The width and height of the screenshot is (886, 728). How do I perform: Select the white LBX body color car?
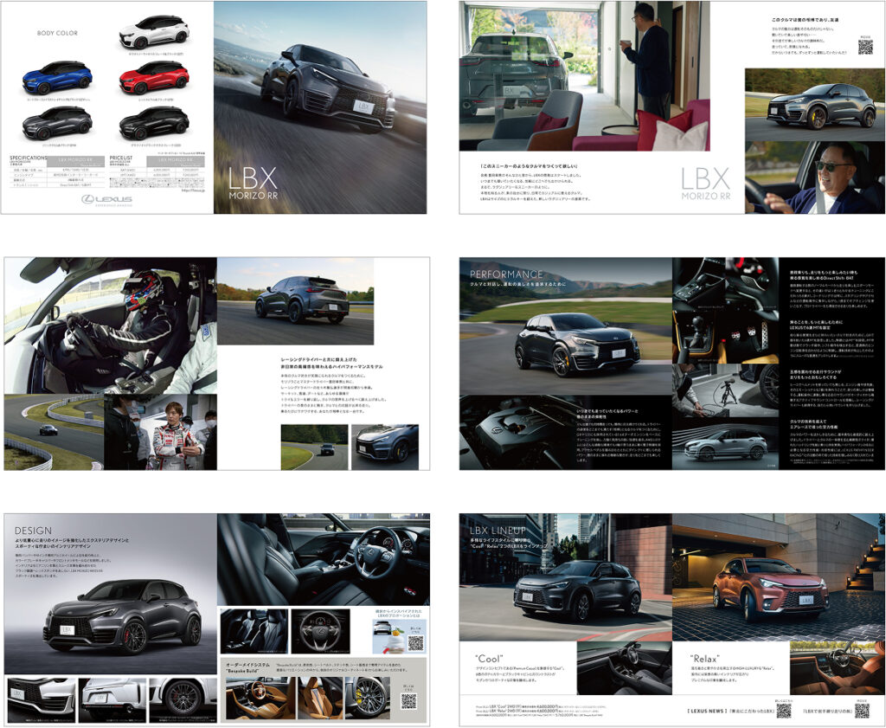coord(154,32)
